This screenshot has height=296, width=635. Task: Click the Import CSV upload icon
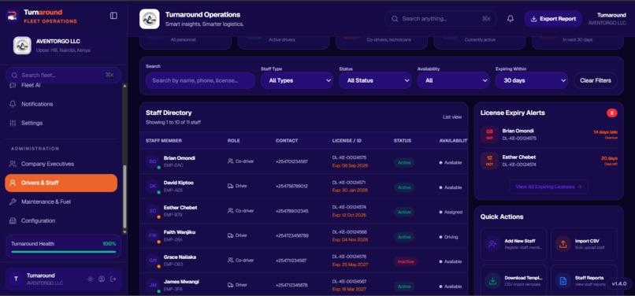[563, 244]
